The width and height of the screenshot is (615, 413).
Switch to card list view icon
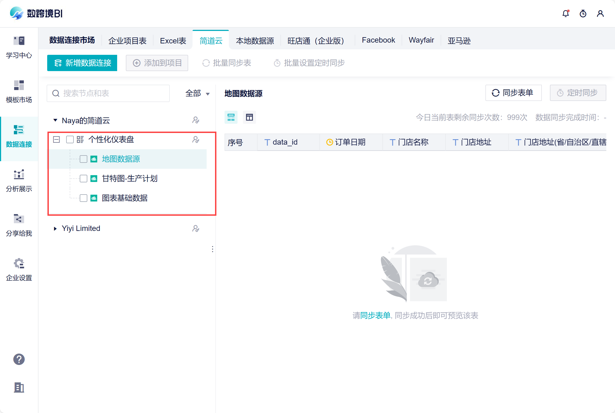231,117
